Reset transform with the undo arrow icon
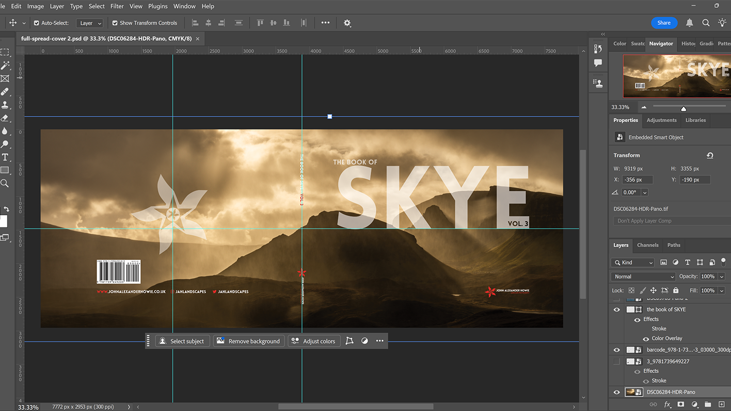 [710, 155]
